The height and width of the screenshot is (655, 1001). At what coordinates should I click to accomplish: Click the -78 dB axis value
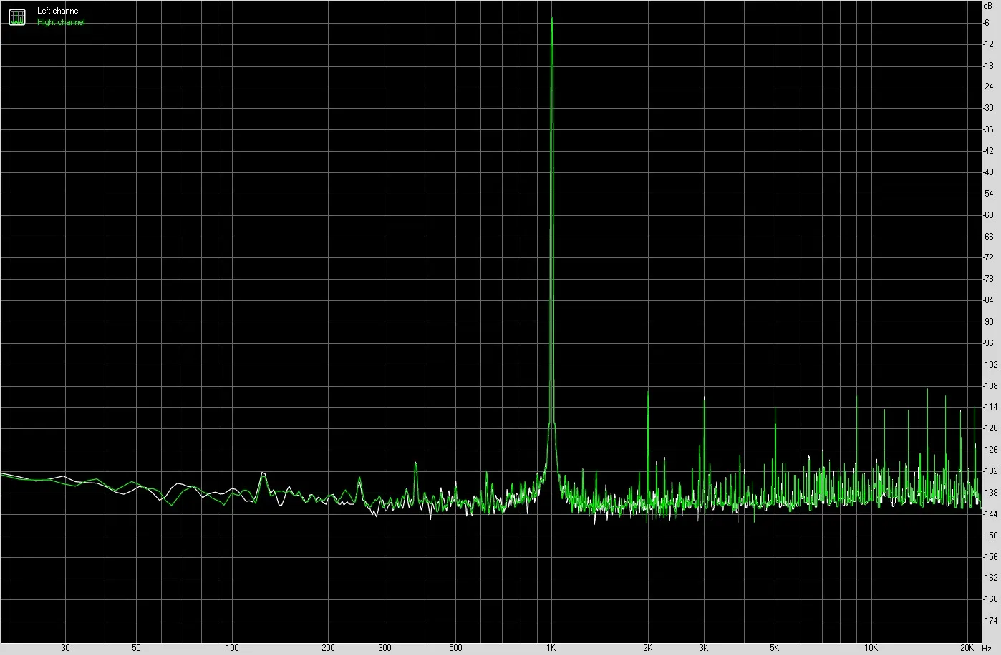988,279
